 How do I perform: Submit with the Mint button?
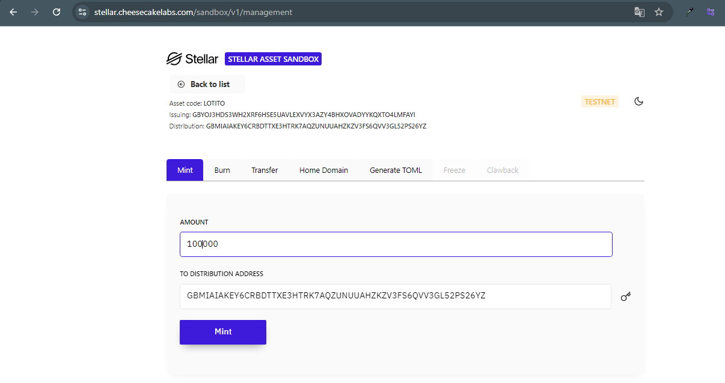click(223, 332)
